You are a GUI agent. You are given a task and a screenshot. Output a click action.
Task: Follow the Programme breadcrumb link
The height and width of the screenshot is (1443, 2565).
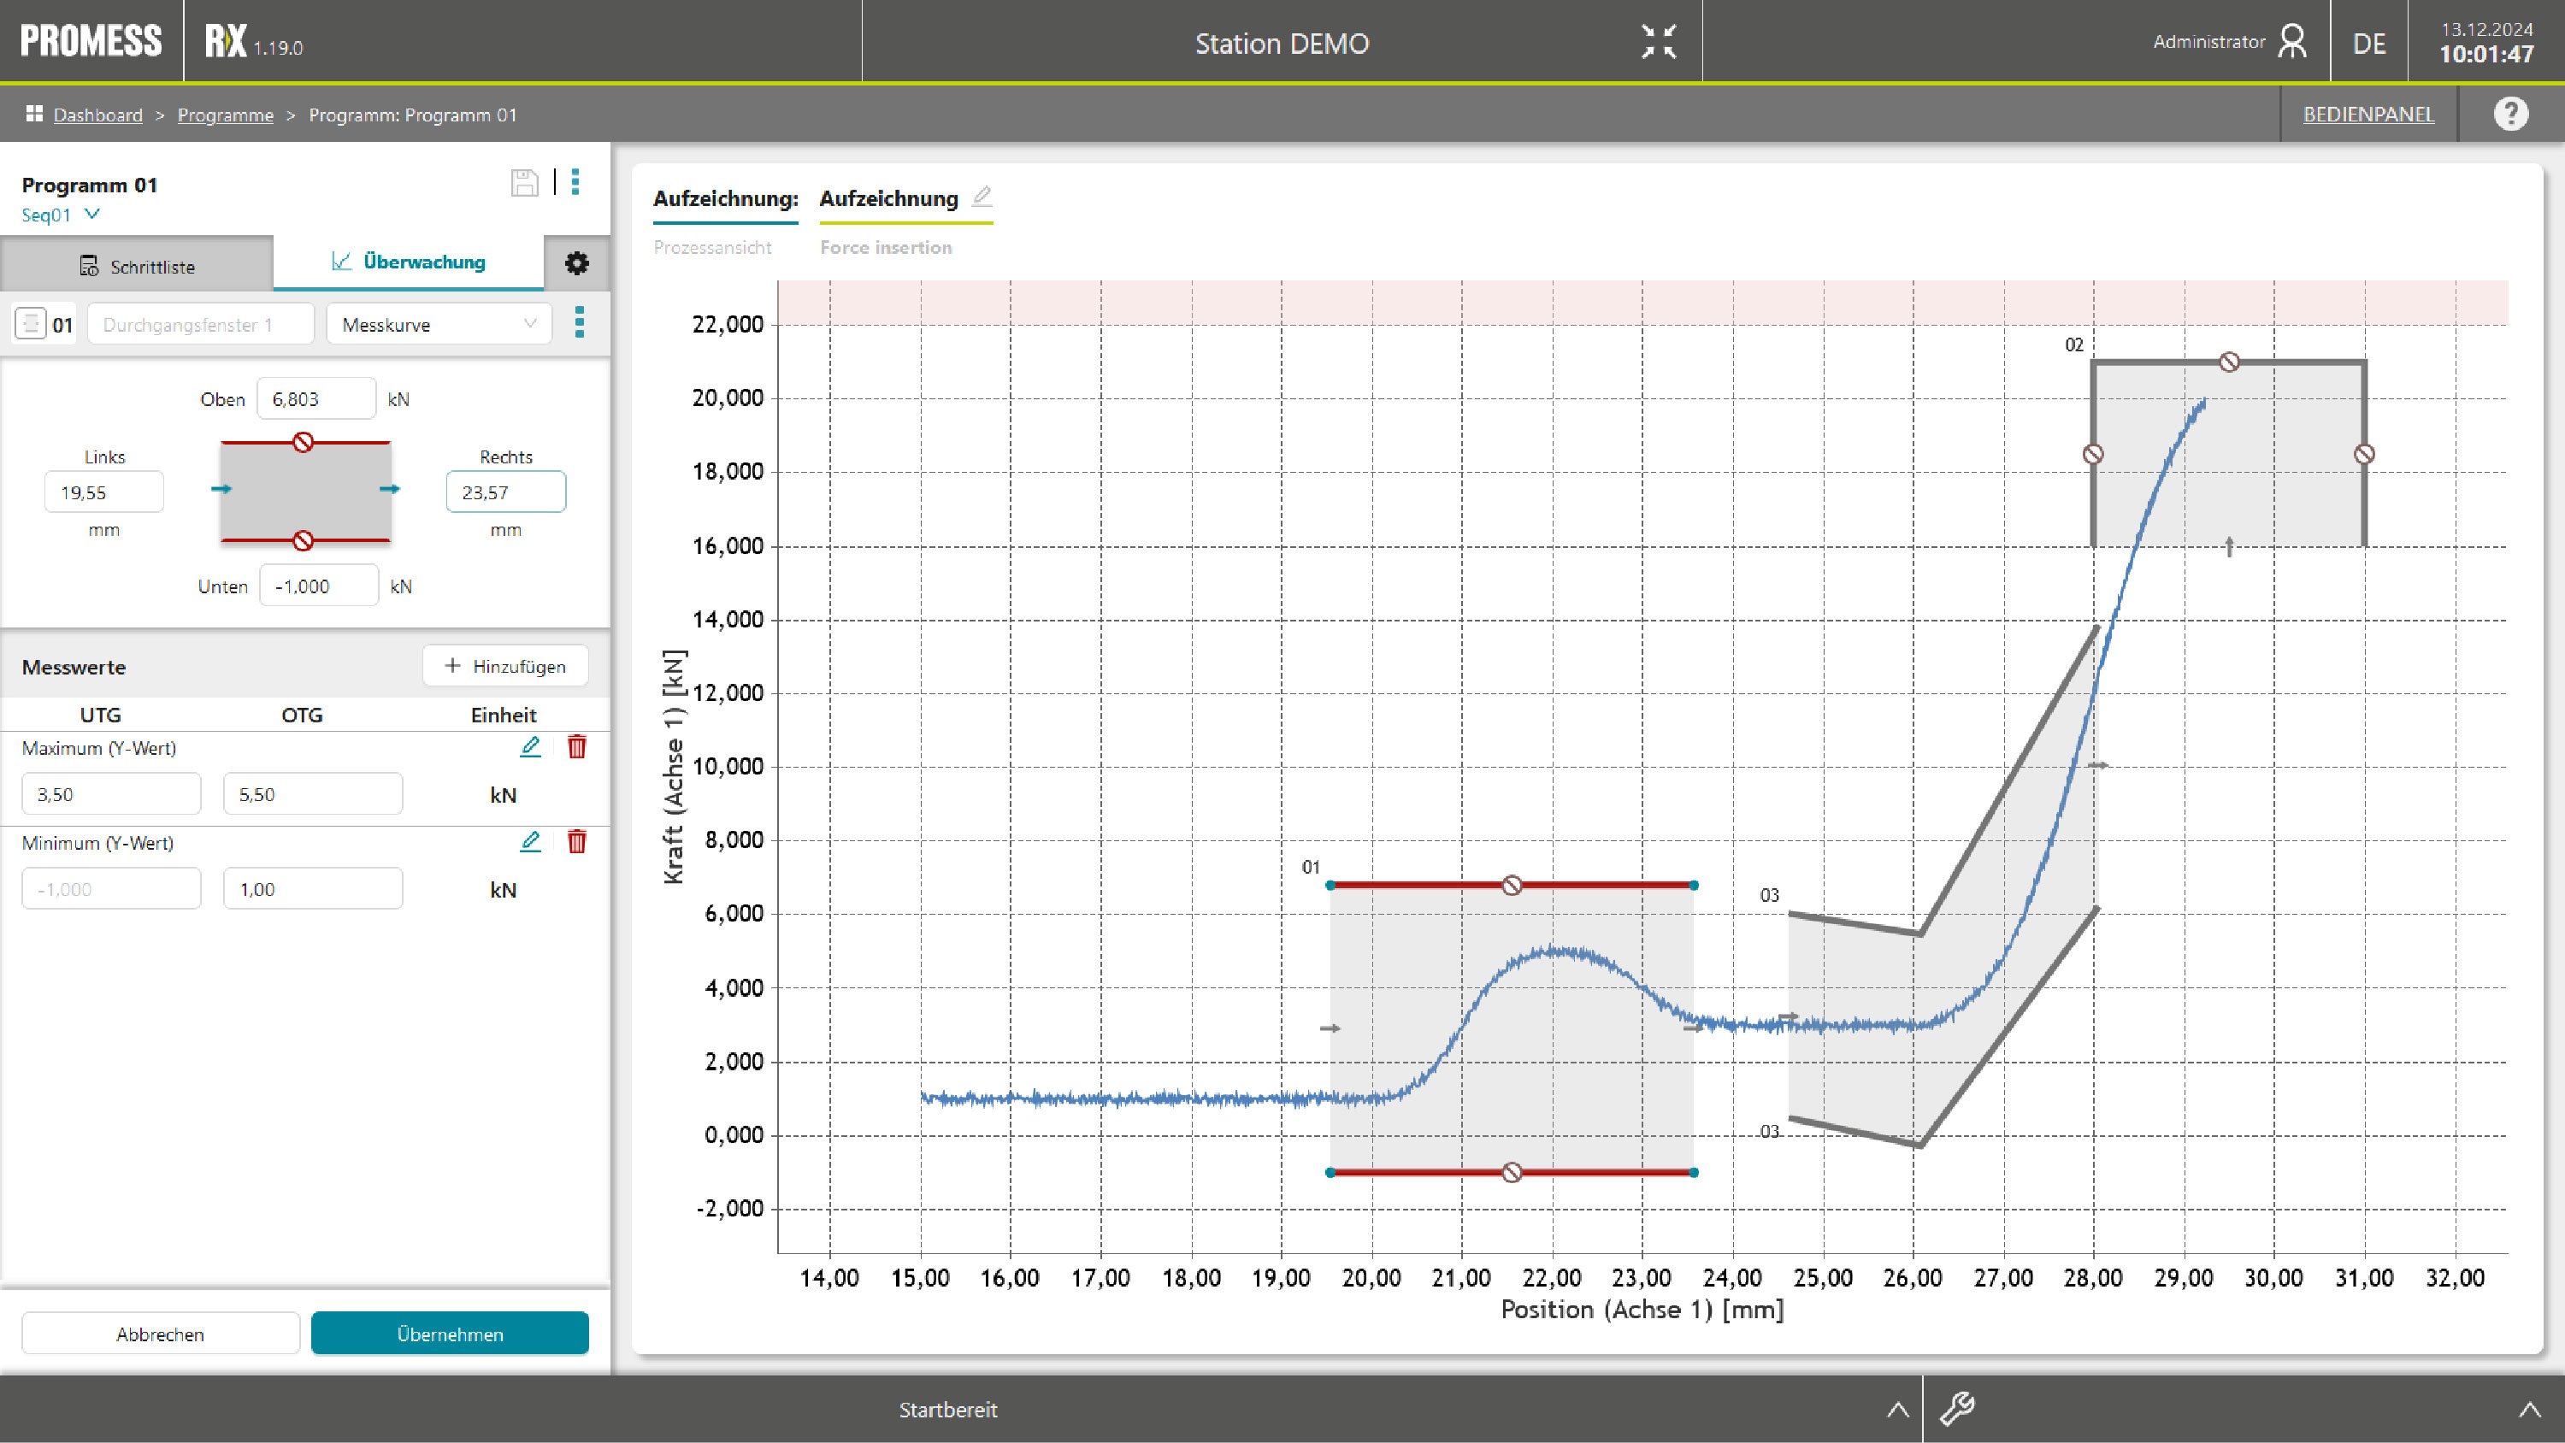pos(225,115)
